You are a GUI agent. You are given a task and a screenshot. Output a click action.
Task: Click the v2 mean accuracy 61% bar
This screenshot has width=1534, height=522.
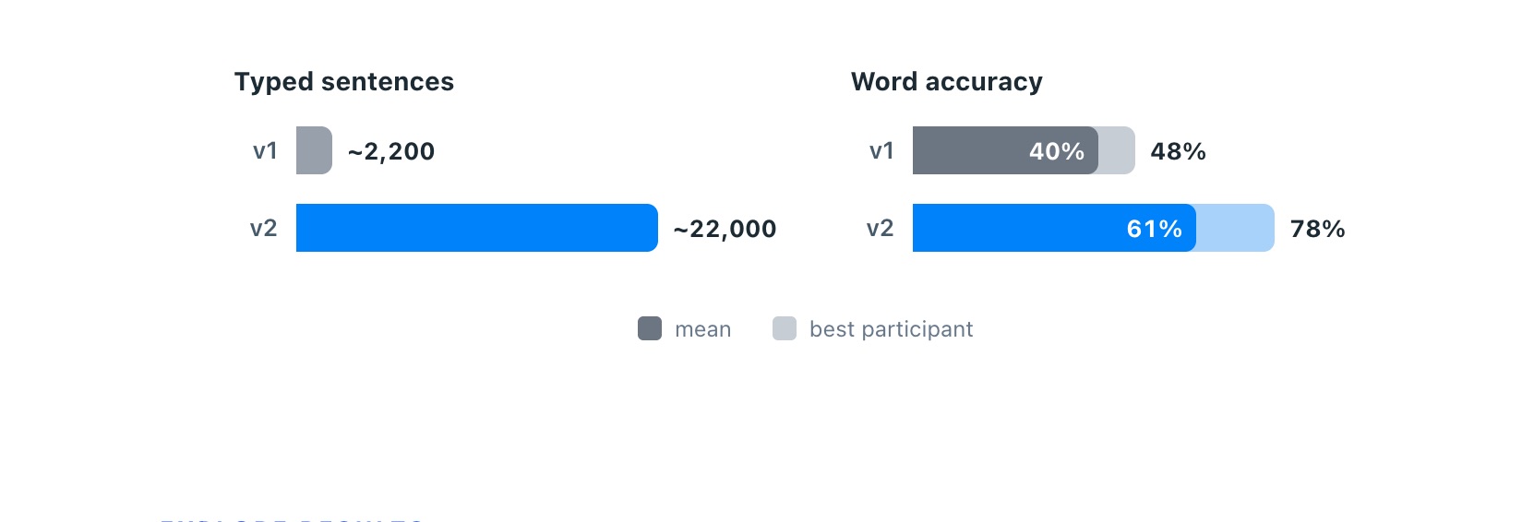coord(1054,228)
